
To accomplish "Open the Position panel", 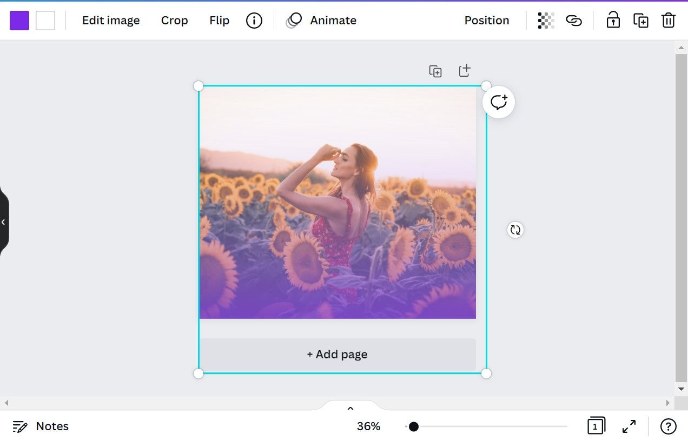I will [x=487, y=21].
